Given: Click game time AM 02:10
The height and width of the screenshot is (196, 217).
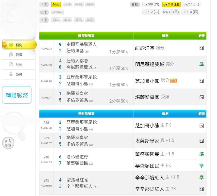Looking at the screenshot, I should 46,65.
